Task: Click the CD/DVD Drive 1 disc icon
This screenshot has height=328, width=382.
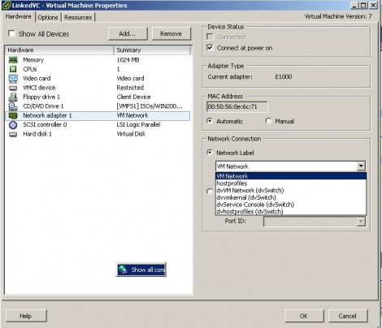Action: pyautogui.click(x=13, y=106)
